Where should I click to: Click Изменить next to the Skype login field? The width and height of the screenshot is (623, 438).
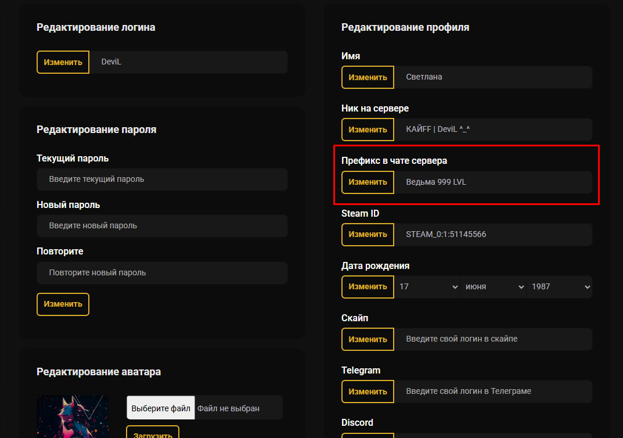click(368, 339)
